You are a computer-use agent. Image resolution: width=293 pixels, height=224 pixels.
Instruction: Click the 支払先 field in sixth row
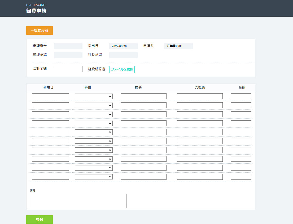click(200, 141)
